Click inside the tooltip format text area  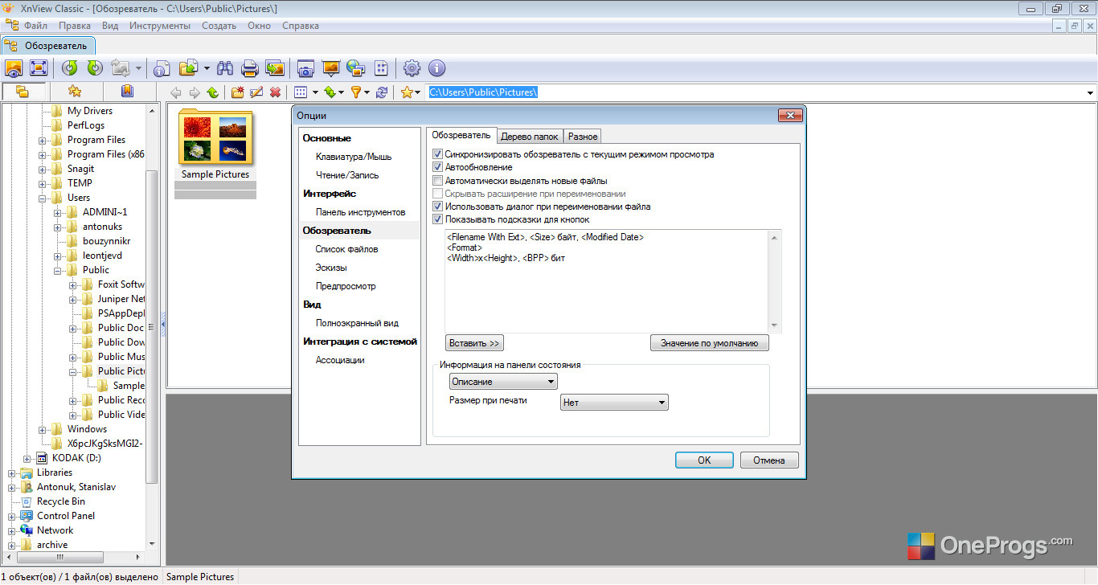pyautogui.click(x=607, y=280)
